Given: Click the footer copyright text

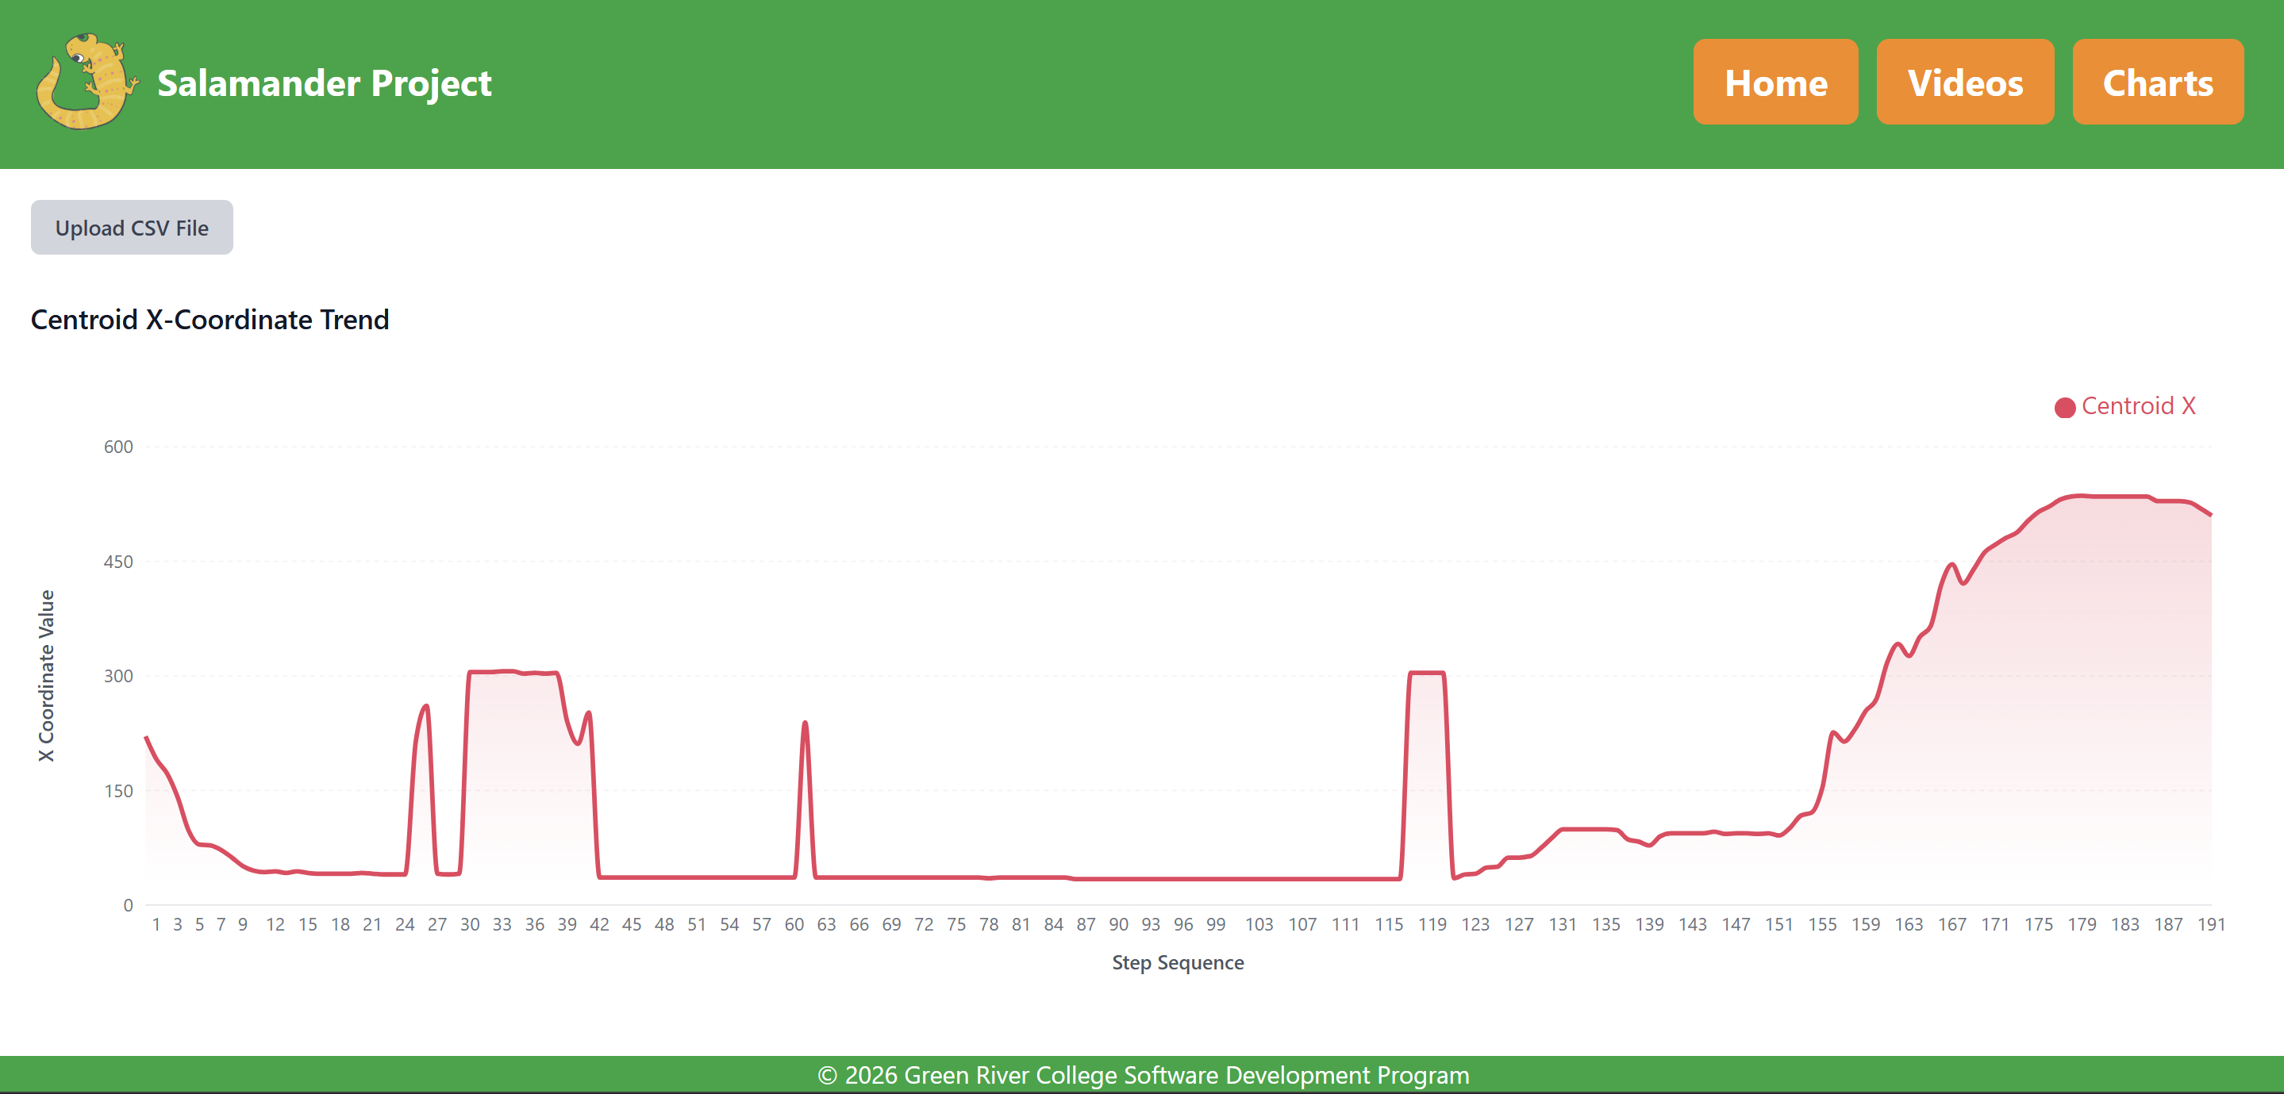Looking at the screenshot, I should pyautogui.click(x=1143, y=1076).
